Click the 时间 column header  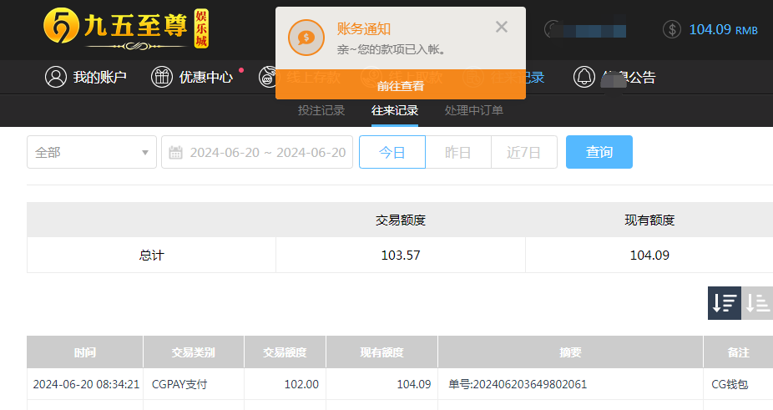click(84, 352)
